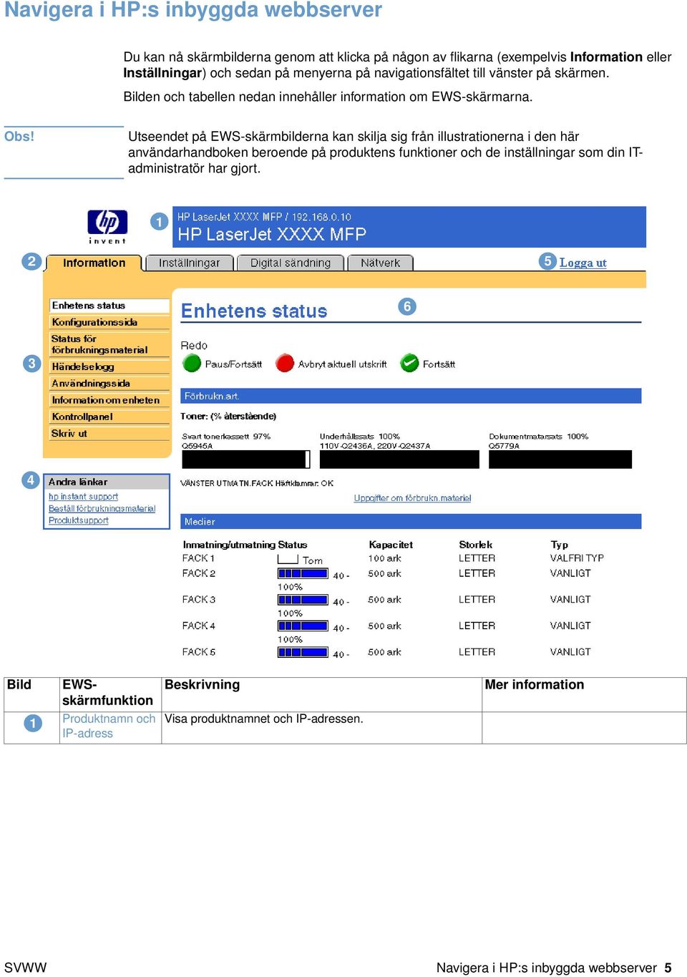
Task: Click the HP invent logo
Action: pos(107,226)
